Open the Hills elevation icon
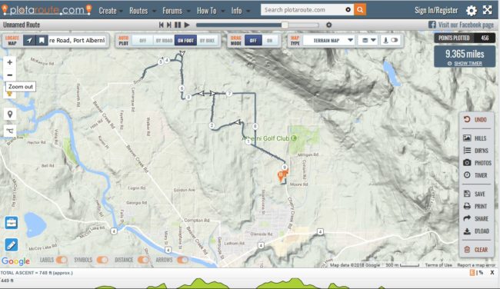The image size is (500, 289). pos(467,138)
